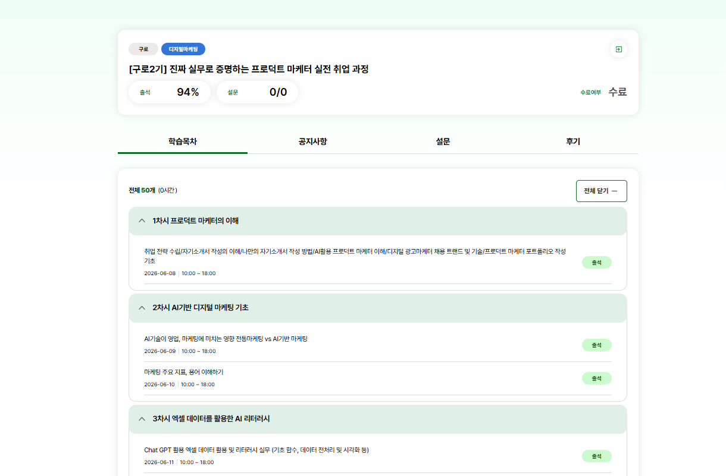Switch to the 학습목차 tab

(x=183, y=141)
